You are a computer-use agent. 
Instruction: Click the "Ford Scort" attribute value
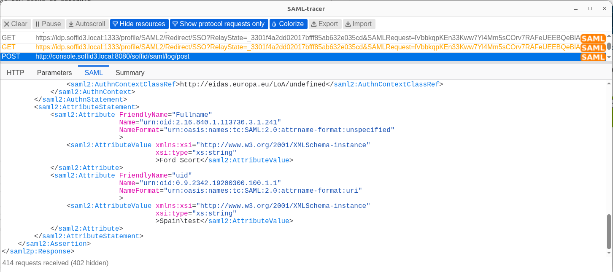click(180, 160)
